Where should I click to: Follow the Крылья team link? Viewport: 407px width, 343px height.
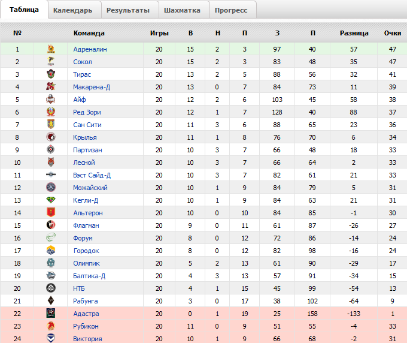coord(85,137)
